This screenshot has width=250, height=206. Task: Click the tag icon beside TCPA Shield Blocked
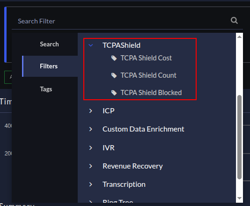click(x=114, y=93)
